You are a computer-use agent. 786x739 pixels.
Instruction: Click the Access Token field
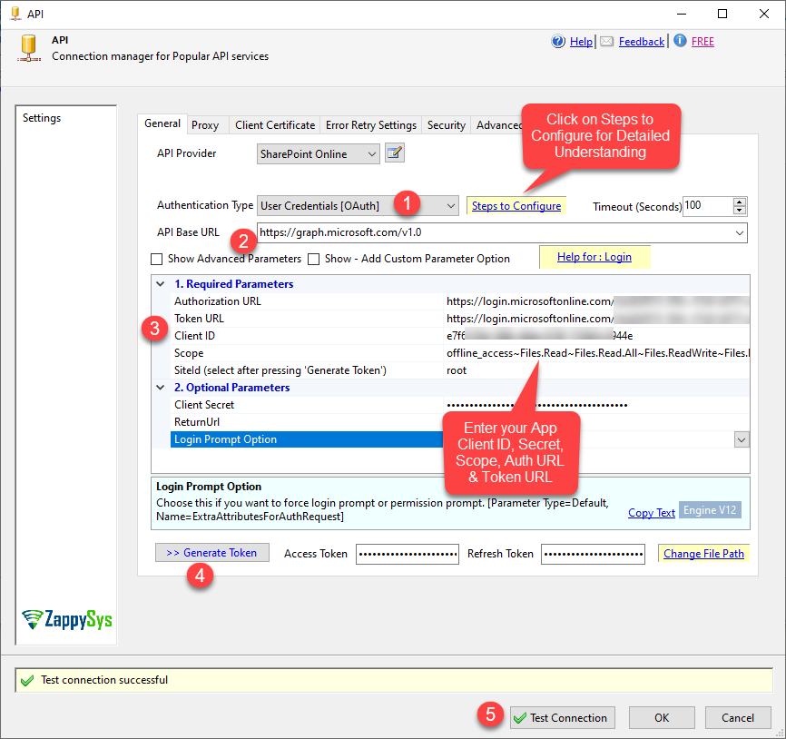pos(408,554)
